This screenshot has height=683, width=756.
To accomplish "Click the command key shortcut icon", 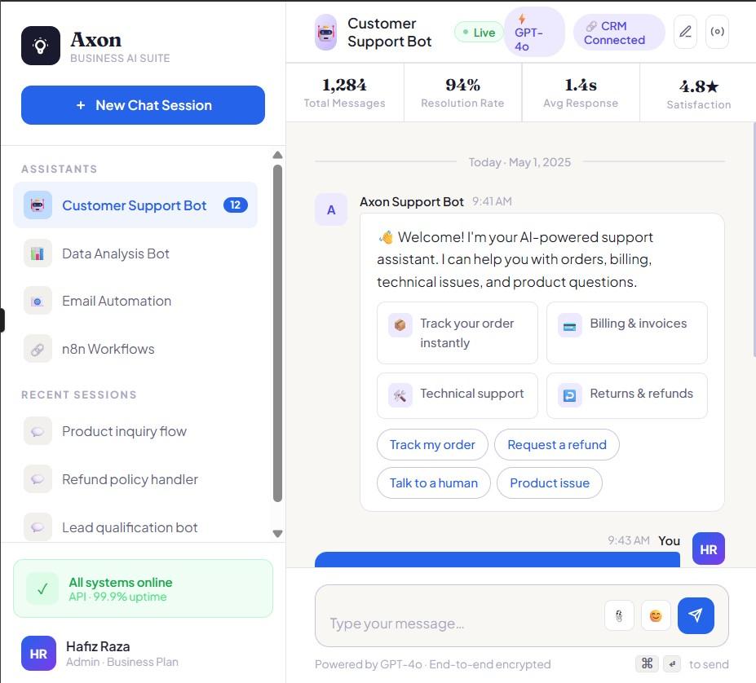I will click(x=648, y=663).
